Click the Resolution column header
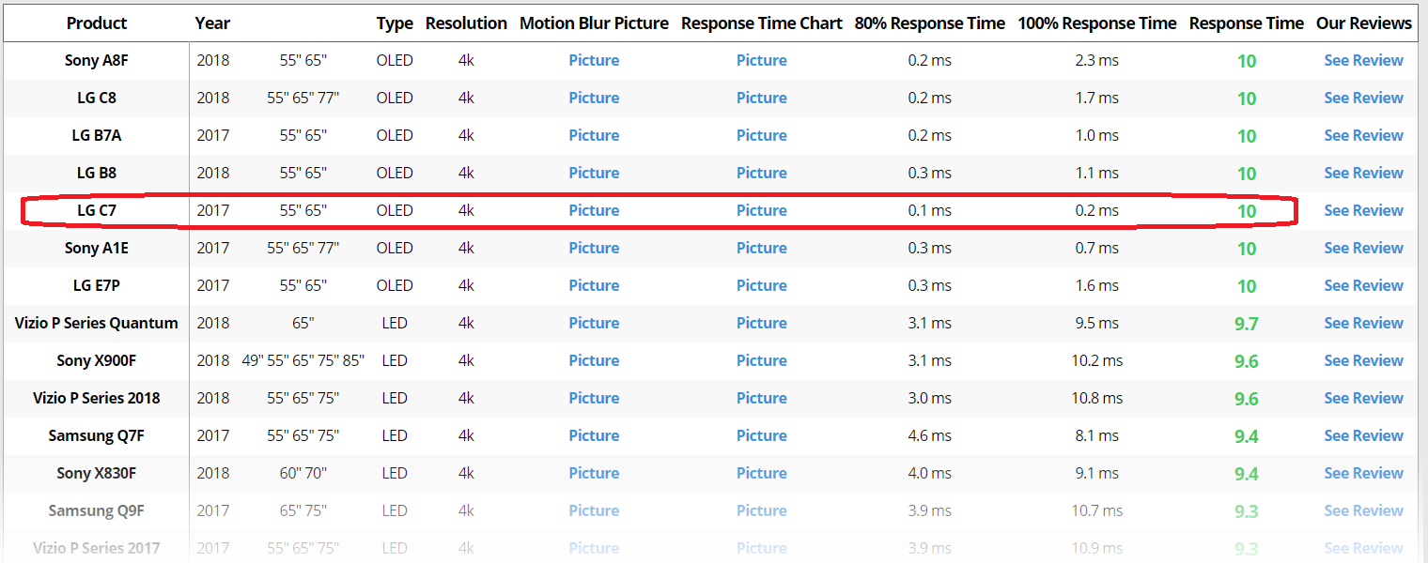 (x=466, y=23)
